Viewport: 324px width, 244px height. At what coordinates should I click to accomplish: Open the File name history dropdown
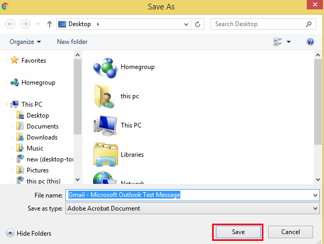pos(315,195)
